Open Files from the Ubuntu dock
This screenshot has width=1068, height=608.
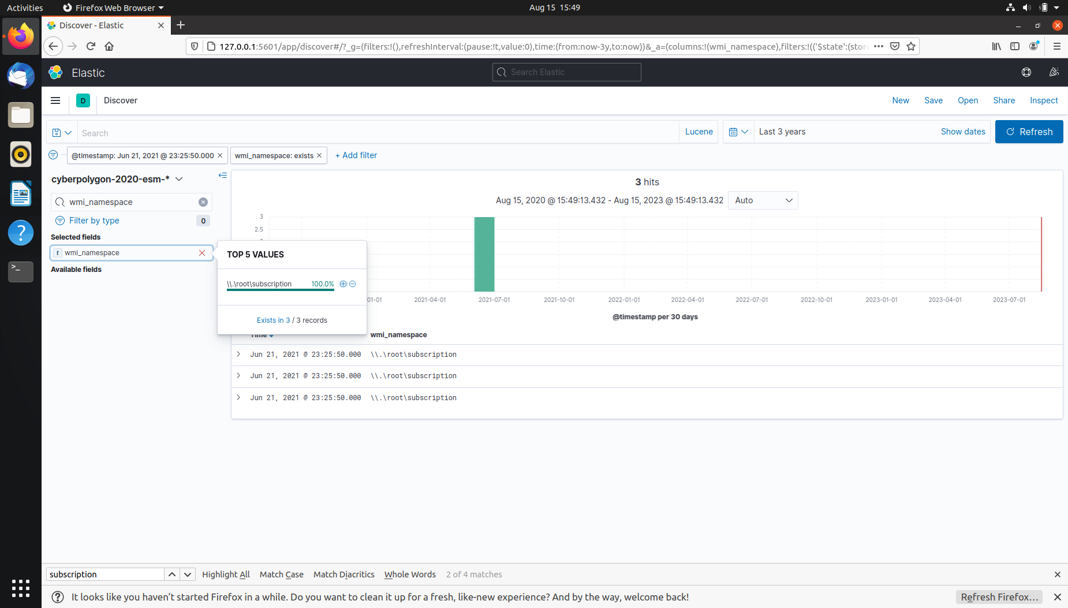tap(21, 115)
